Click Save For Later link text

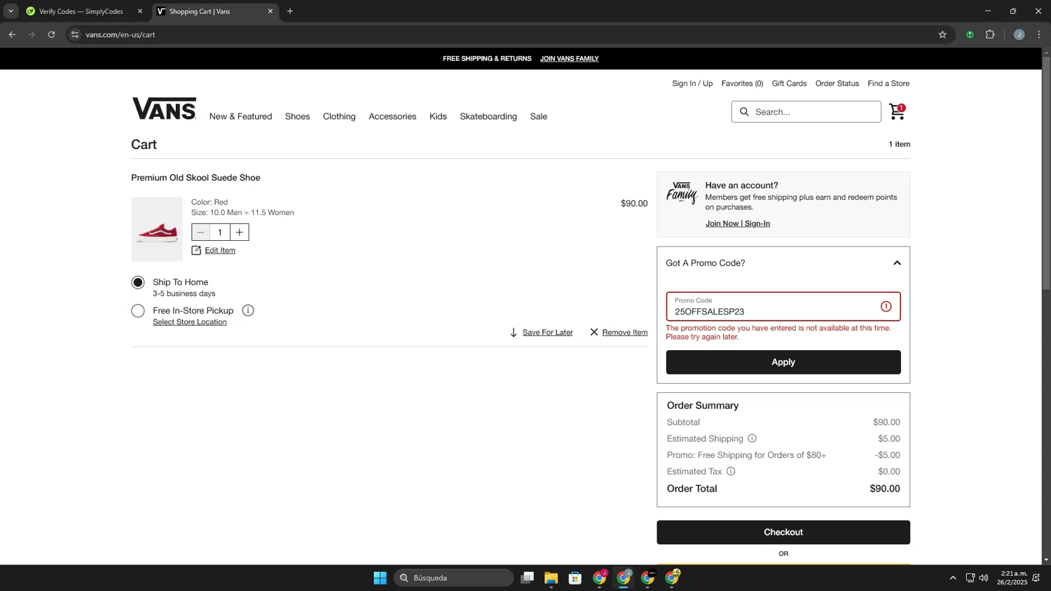point(548,333)
